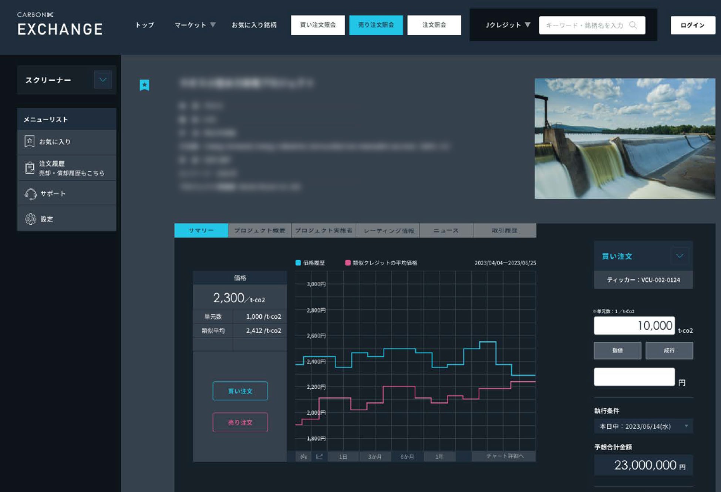Set chart range to 3か月
721x492 pixels.
click(x=375, y=456)
